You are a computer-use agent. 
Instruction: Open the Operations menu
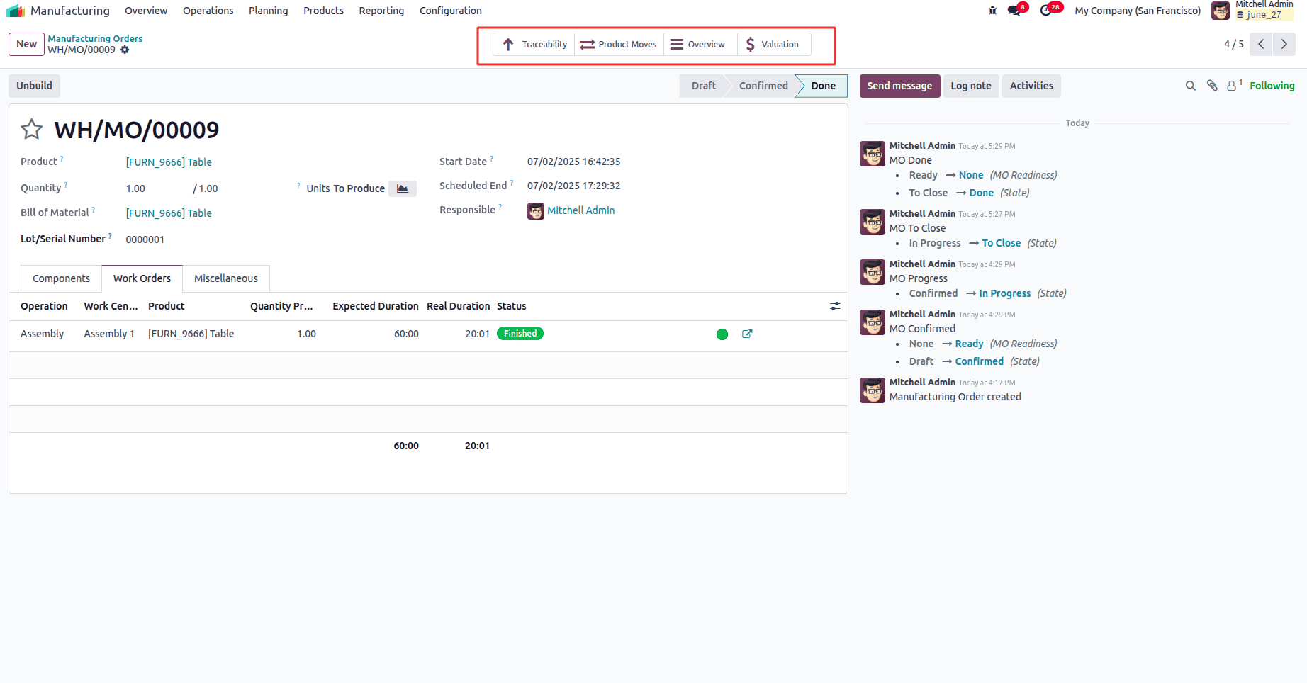point(208,11)
